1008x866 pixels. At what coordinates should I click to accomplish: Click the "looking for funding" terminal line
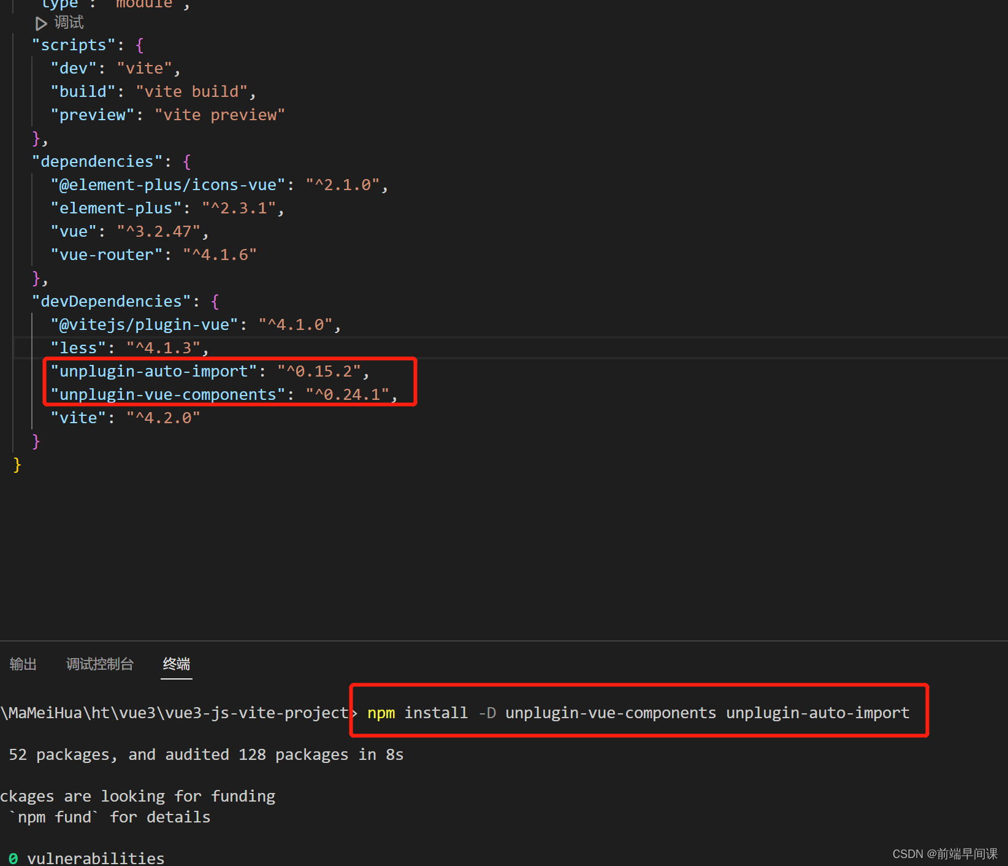click(138, 797)
